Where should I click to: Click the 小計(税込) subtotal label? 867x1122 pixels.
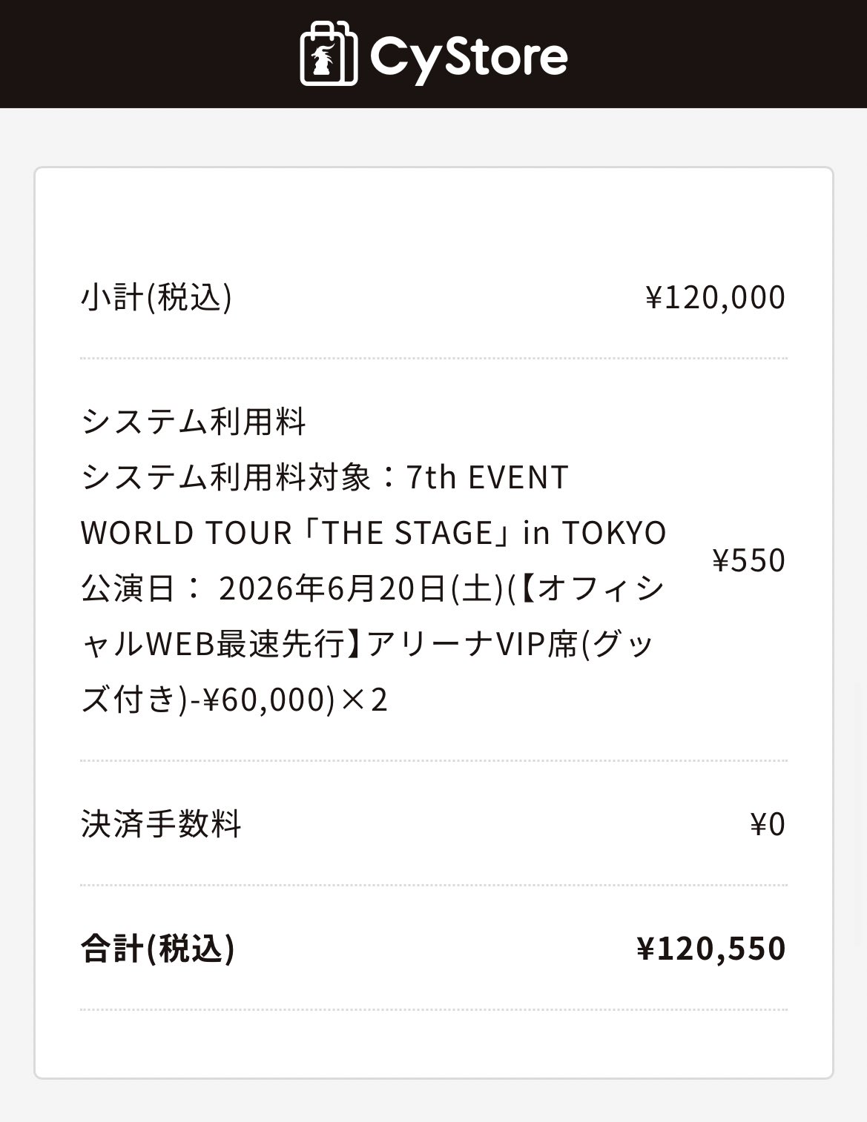(156, 297)
